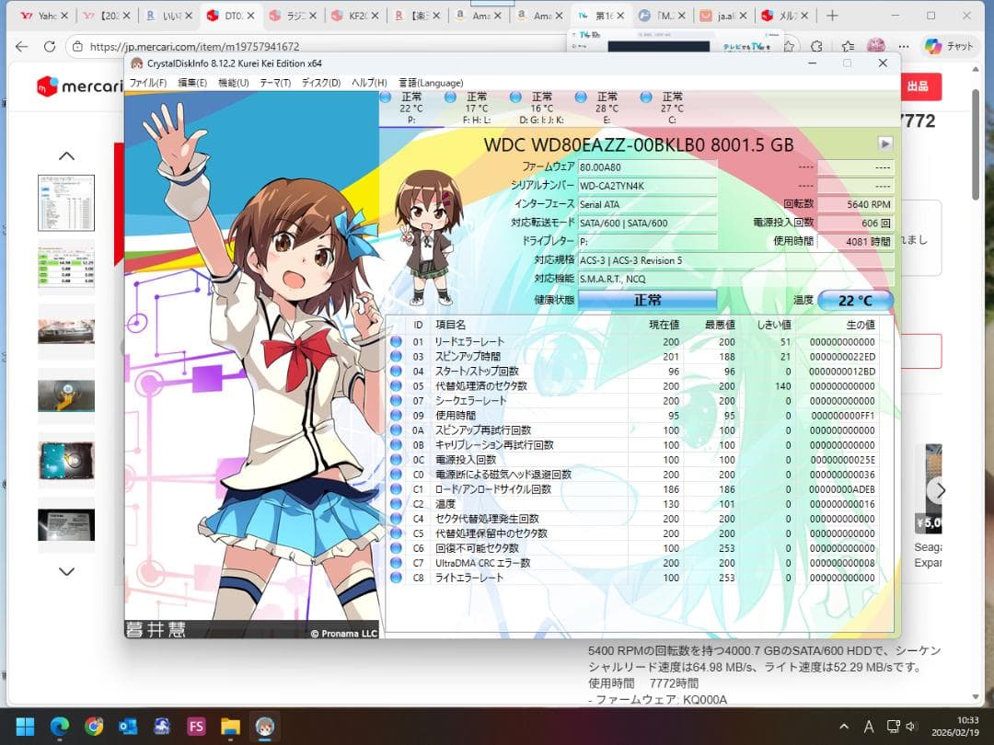Switch to the D: G: I: J: K: disk
Image resolution: width=994 pixels, height=745 pixels.
pos(541,108)
